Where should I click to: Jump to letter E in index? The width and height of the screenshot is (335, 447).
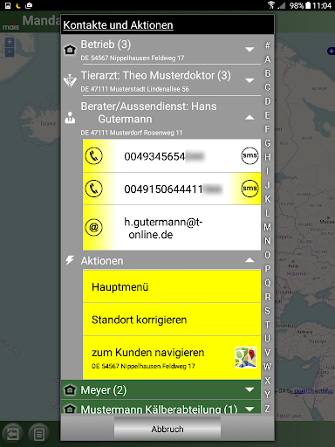(x=267, y=115)
